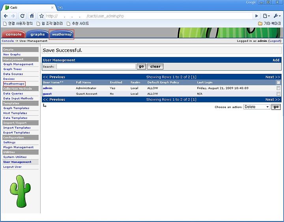The image size is (284, 222).
Task: Open Graph Trees in the sidebar
Action: pyautogui.click(x=12, y=69)
